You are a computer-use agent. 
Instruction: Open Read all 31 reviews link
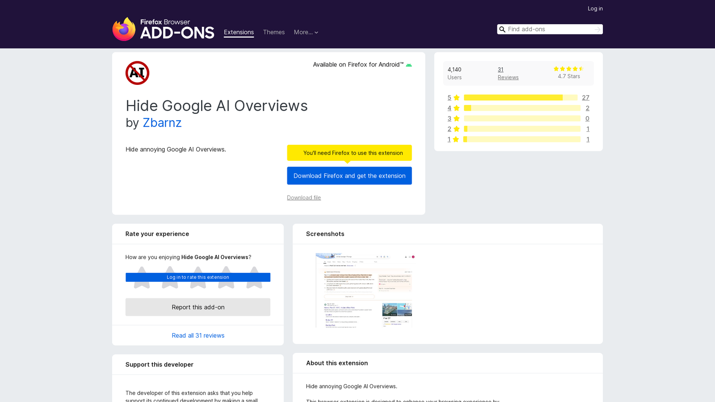(198, 335)
